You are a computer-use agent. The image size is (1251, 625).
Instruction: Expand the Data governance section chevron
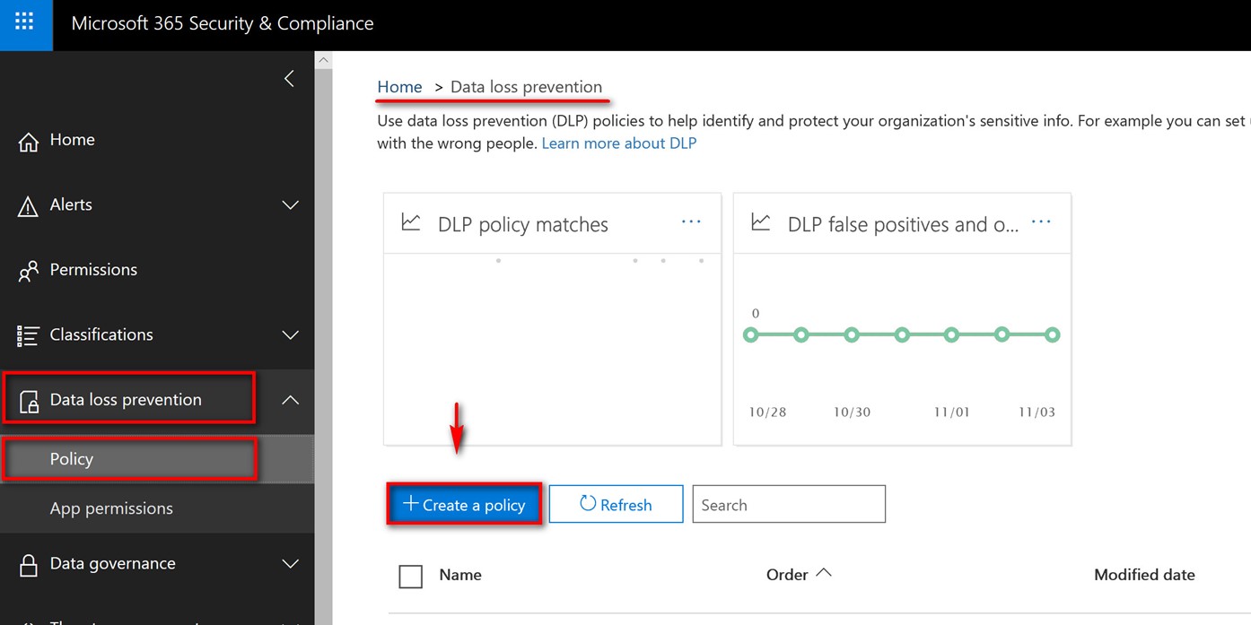click(x=291, y=564)
